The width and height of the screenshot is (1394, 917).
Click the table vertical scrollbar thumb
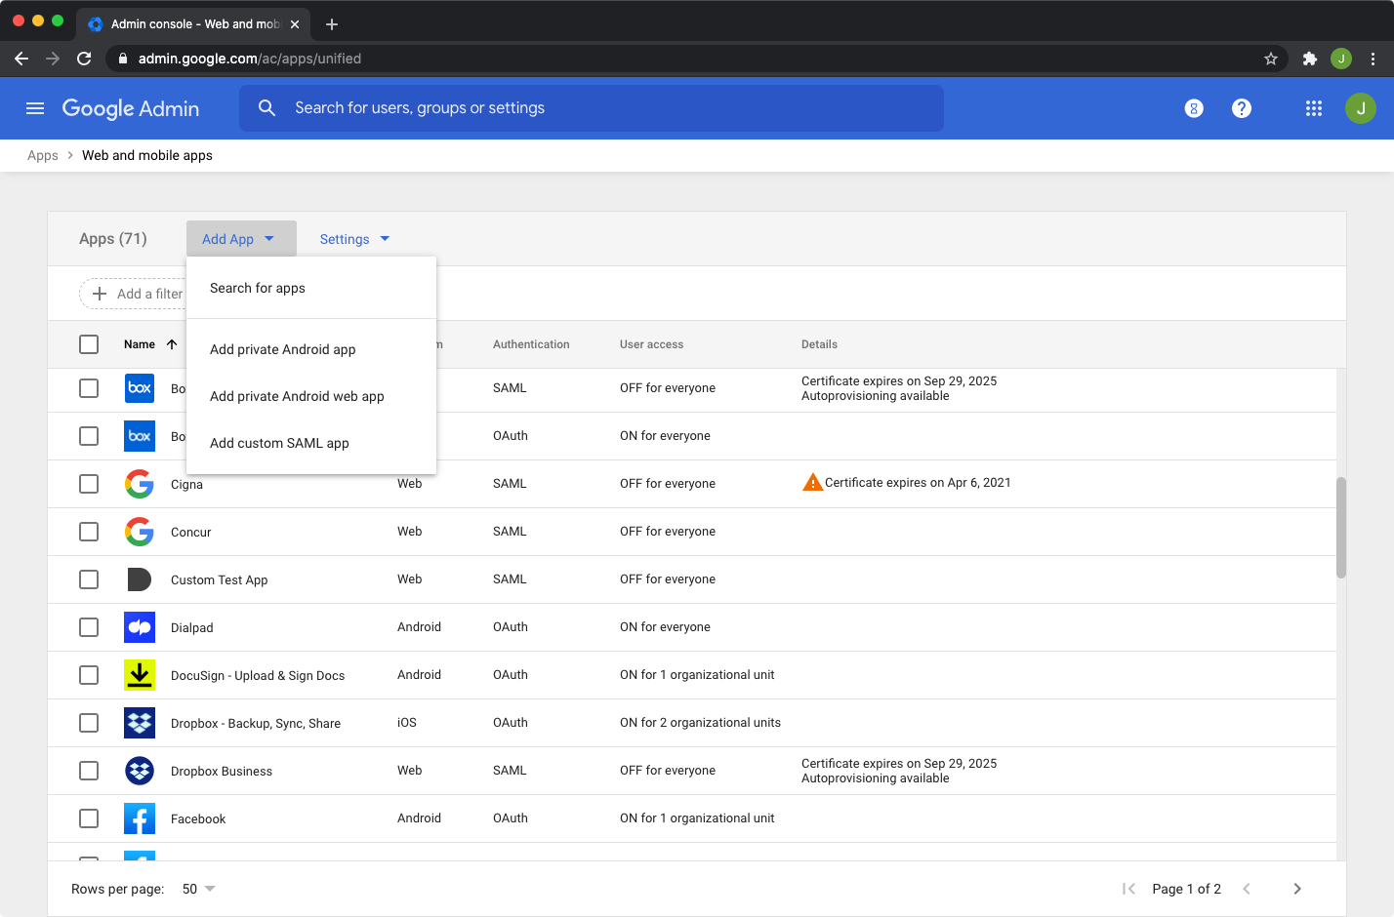[1341, 527]
